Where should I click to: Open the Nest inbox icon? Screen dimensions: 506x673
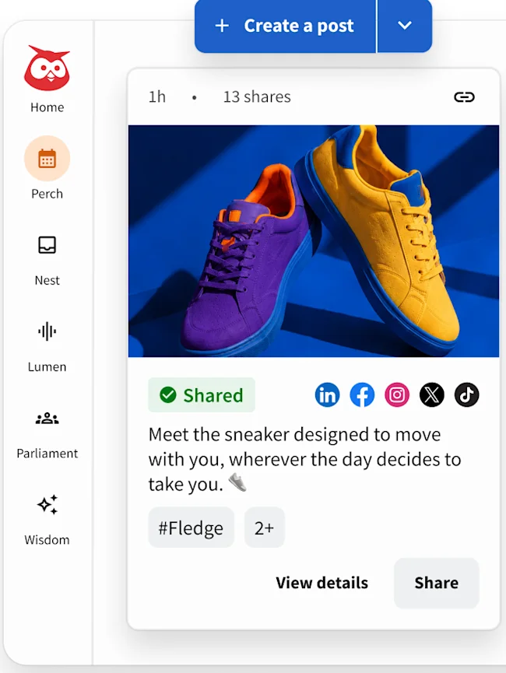coord(47,245)
